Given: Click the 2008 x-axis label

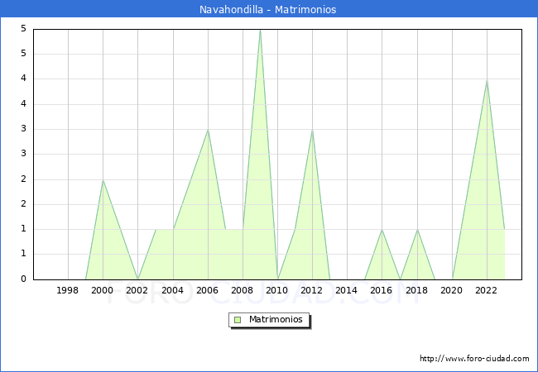Looking at the screenshot, I should (x=243, y=290).
